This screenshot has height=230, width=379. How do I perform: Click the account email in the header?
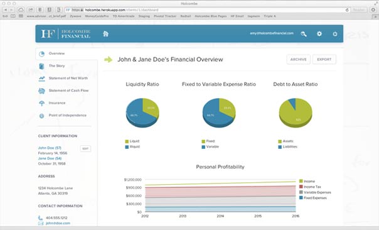point(272,33)
